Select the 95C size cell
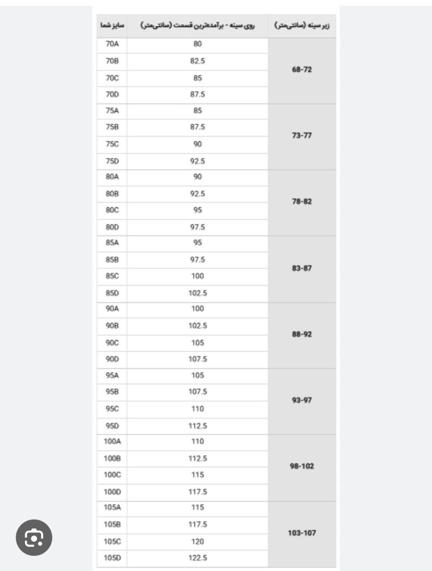The image size is (432, 571). tap(112, 409)
